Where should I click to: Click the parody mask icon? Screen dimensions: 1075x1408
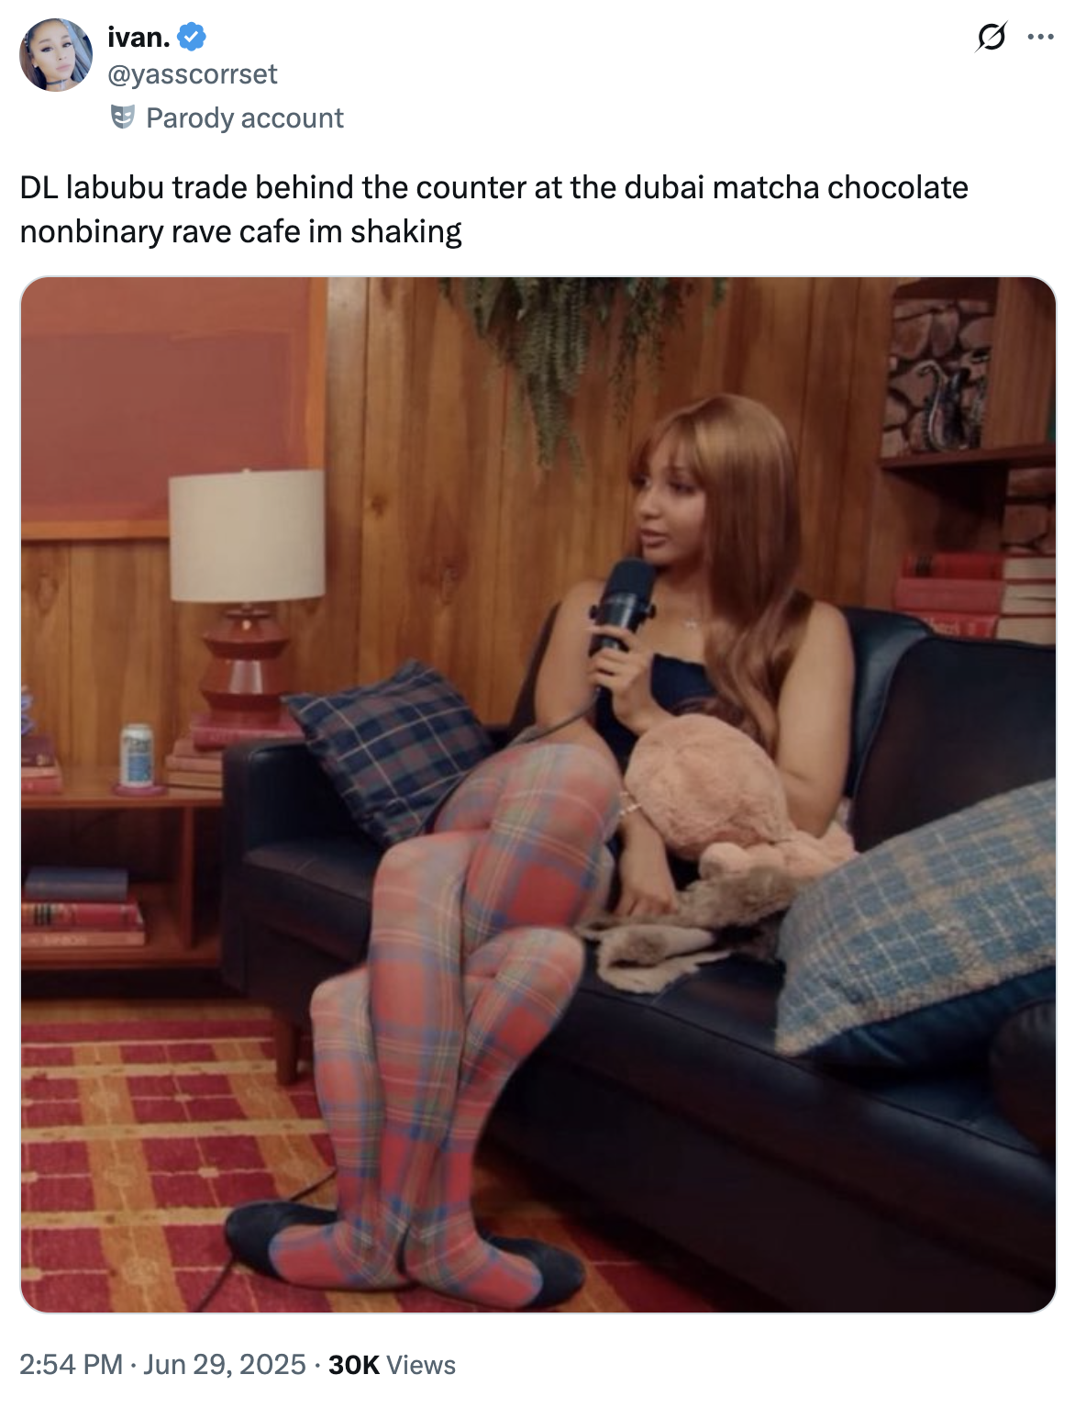pos(122,117)
